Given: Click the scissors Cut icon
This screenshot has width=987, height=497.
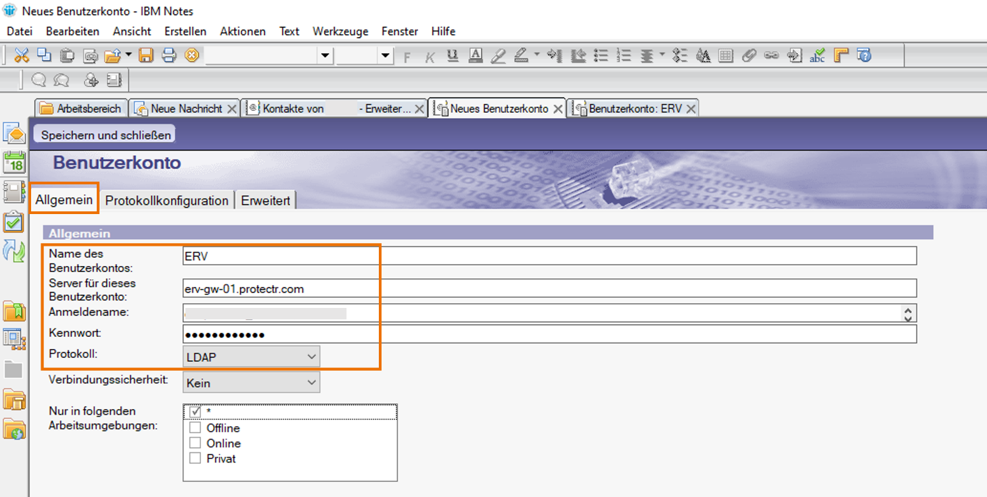Looking at the screenshot, I should pos(22,55).
